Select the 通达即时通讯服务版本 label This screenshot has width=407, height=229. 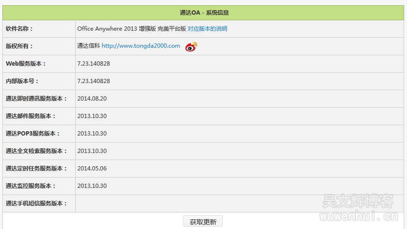tap(36, 99)
